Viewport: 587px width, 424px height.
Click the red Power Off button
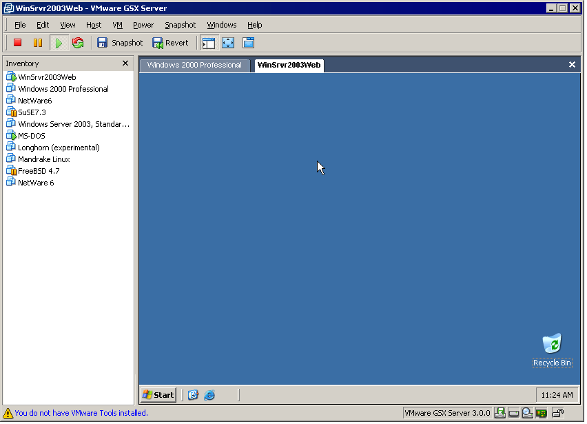point(18,43)
